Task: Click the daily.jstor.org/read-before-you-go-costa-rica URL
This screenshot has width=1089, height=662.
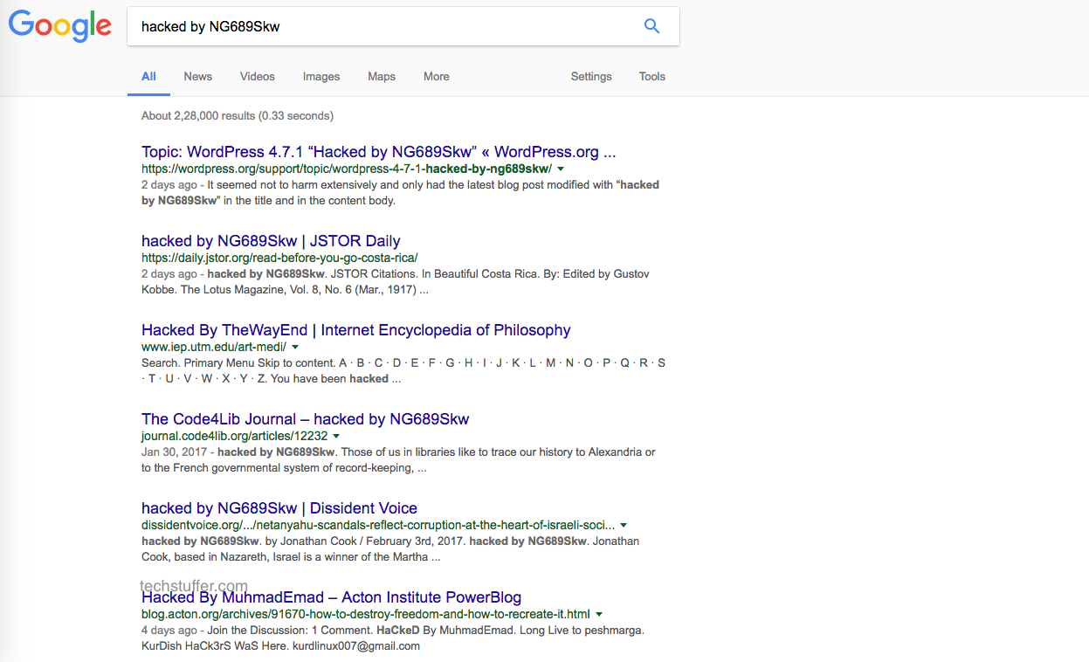Action: (279, 258)
